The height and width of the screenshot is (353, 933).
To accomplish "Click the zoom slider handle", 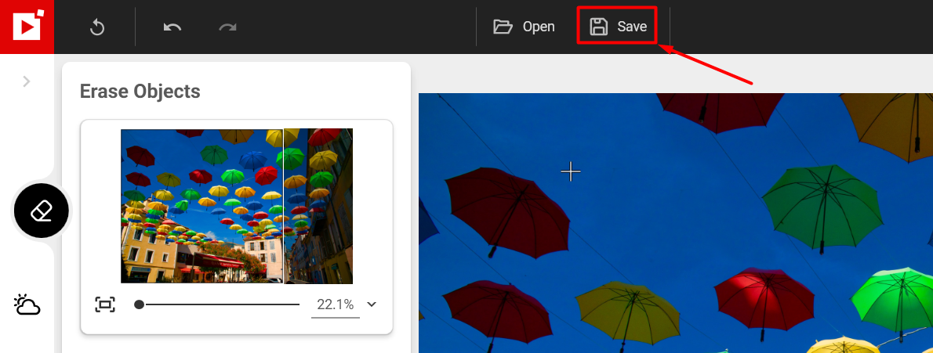I will click(x=139, y=304).
